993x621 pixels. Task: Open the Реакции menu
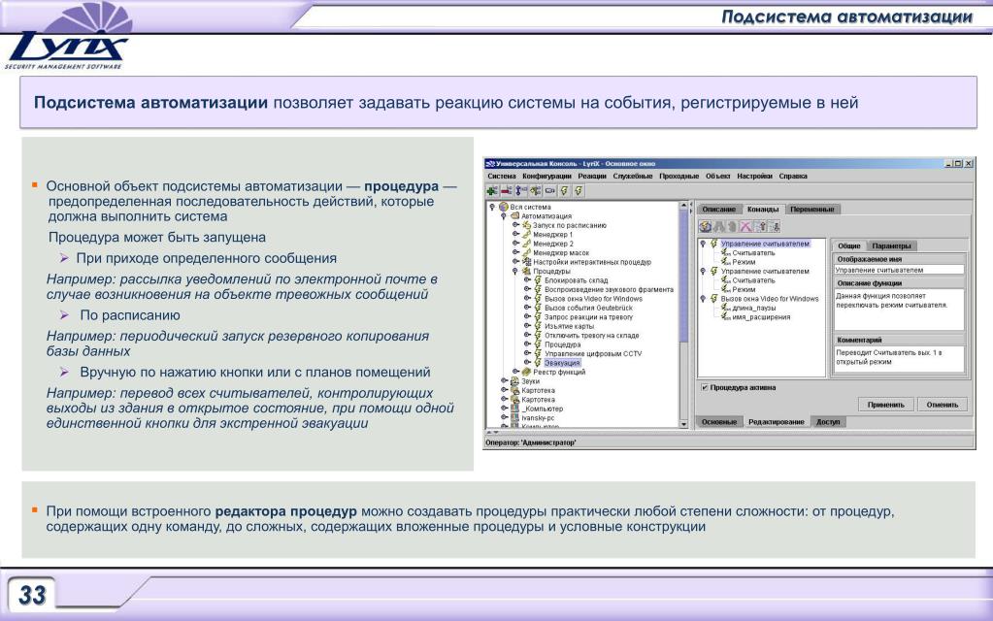(x=592, y=176)
